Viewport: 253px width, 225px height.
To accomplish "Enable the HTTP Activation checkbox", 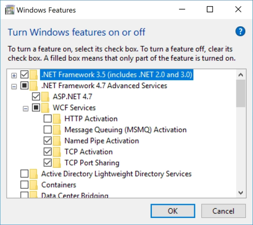I will [48, 119].
